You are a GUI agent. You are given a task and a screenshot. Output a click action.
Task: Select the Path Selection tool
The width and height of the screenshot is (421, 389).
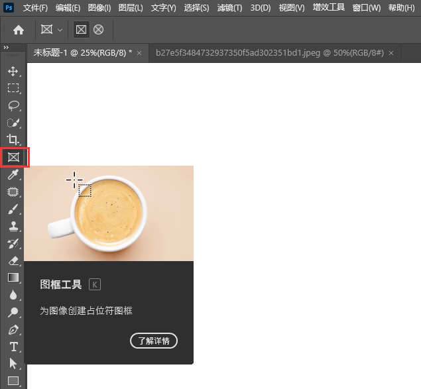(13, 364)
